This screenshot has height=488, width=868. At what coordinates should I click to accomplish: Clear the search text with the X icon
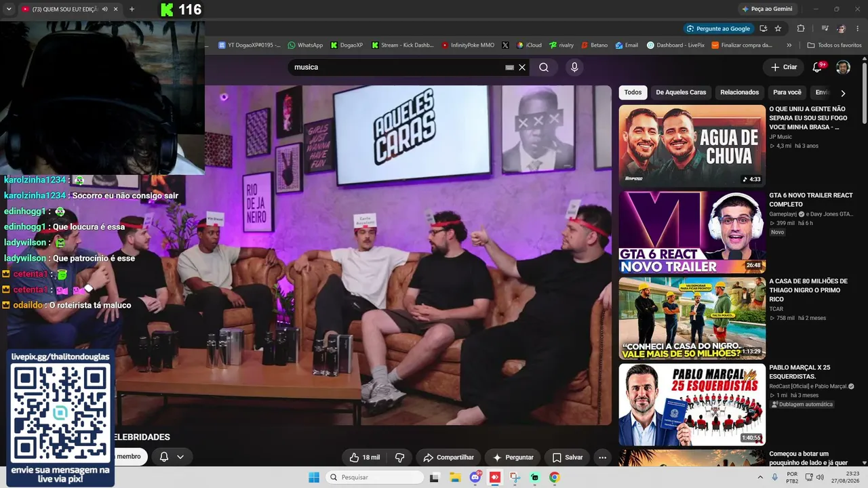(x=522, y=67)
